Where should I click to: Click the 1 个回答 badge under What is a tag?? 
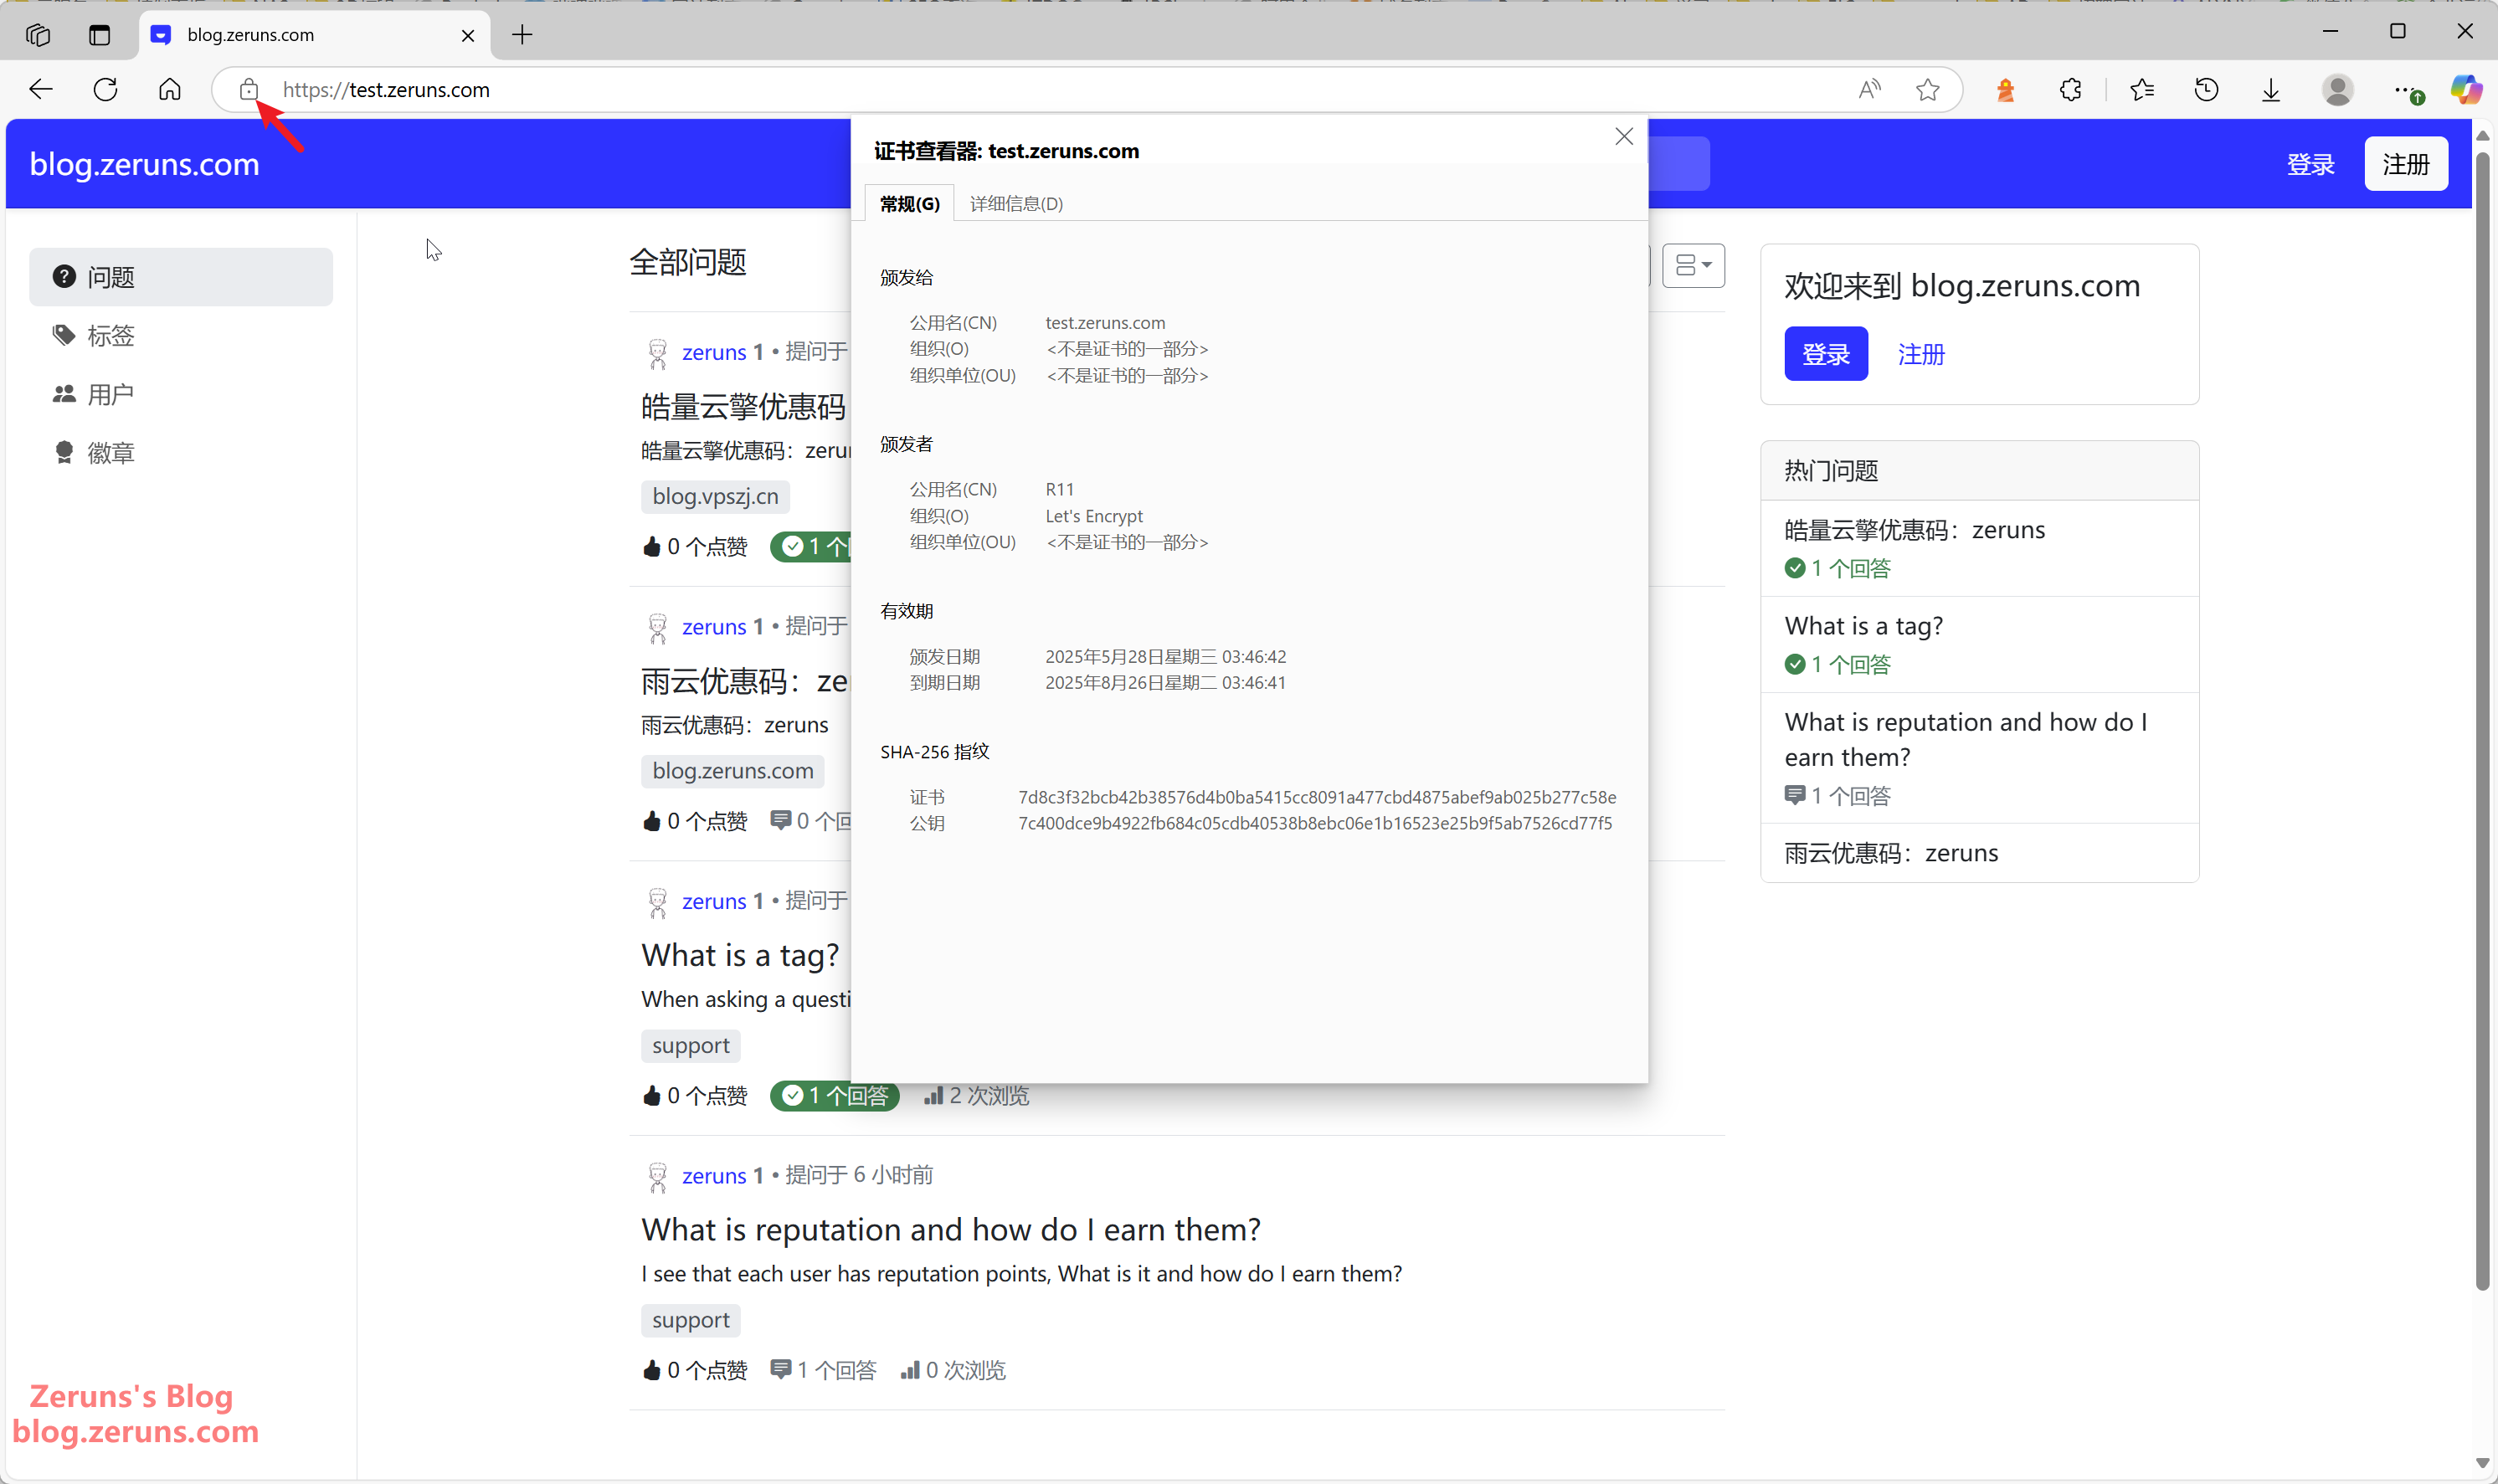point(834,1096)
